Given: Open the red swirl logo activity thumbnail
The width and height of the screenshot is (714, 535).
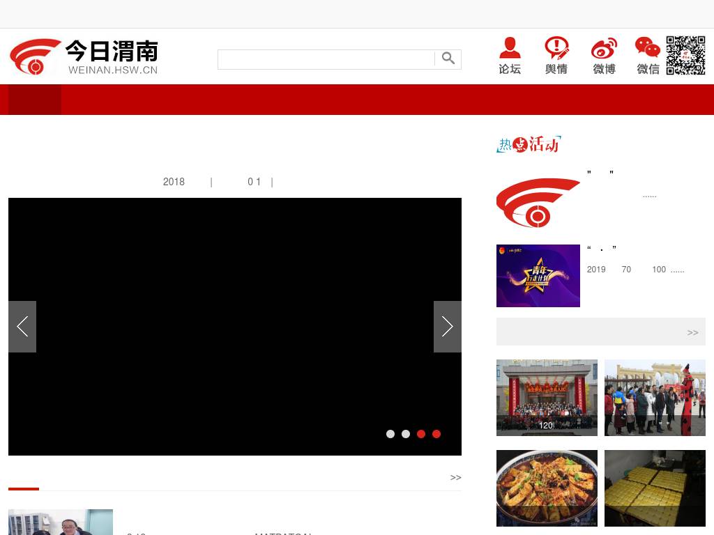Looking at the screenshot, I should (538, 203).
